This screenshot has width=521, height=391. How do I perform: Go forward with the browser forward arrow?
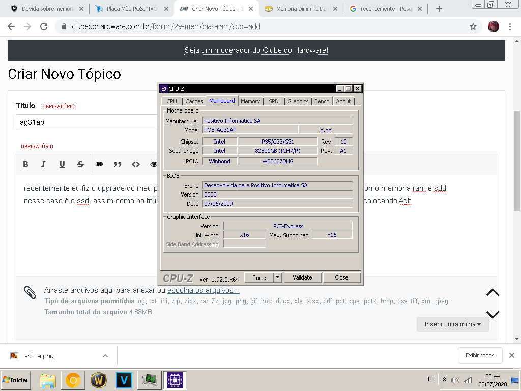click(x=27, y=26)
